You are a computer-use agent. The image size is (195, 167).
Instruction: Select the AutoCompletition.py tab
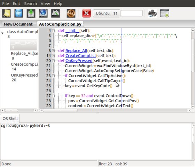click(60, 24)
